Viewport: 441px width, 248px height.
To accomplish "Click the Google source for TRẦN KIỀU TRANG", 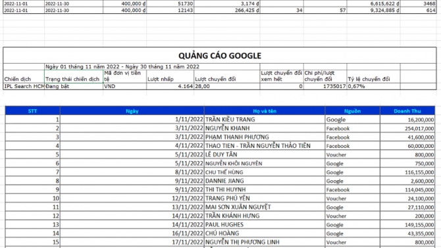I will (352, 120).
